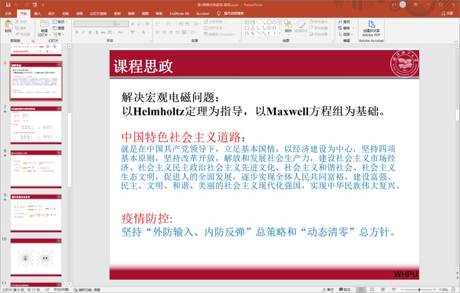Click the zoom slider in status bar

click(x=419, y=289)
